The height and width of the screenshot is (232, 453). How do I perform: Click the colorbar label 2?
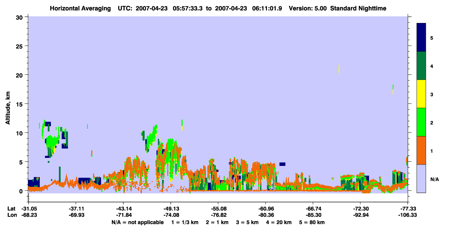pyautogui.click(x=431, y=122)
